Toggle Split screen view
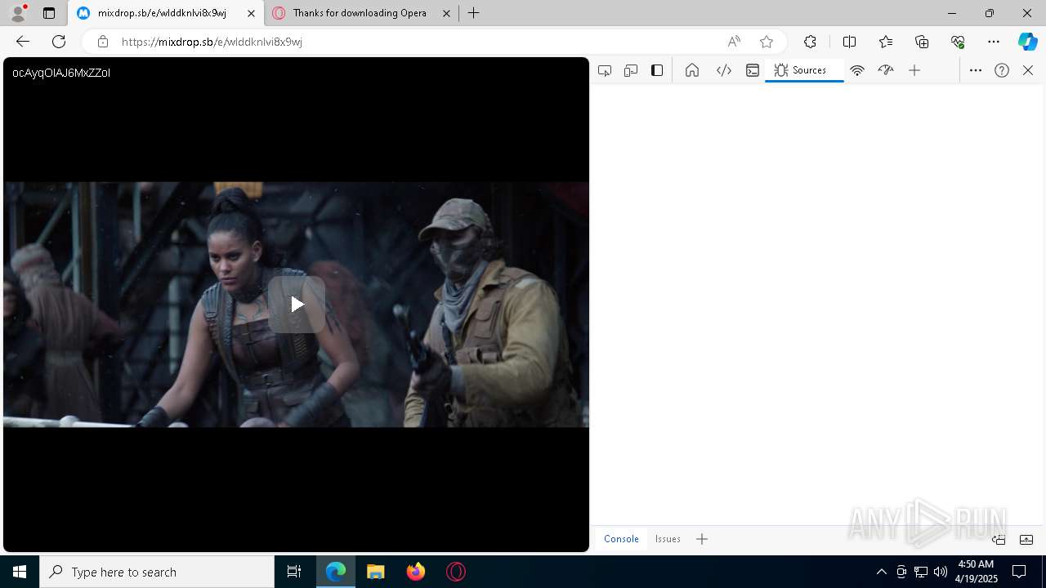 coord(849,42)
